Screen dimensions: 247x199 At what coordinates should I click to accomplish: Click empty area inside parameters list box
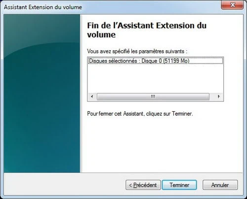point(155,78)
